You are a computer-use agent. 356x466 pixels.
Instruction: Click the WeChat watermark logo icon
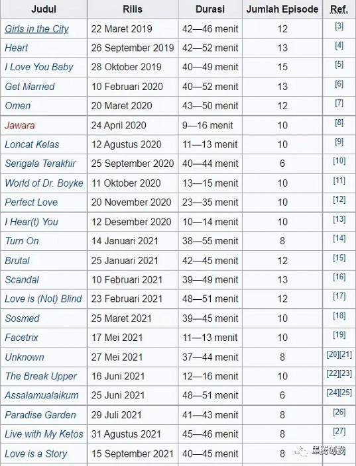click(301, 451)
